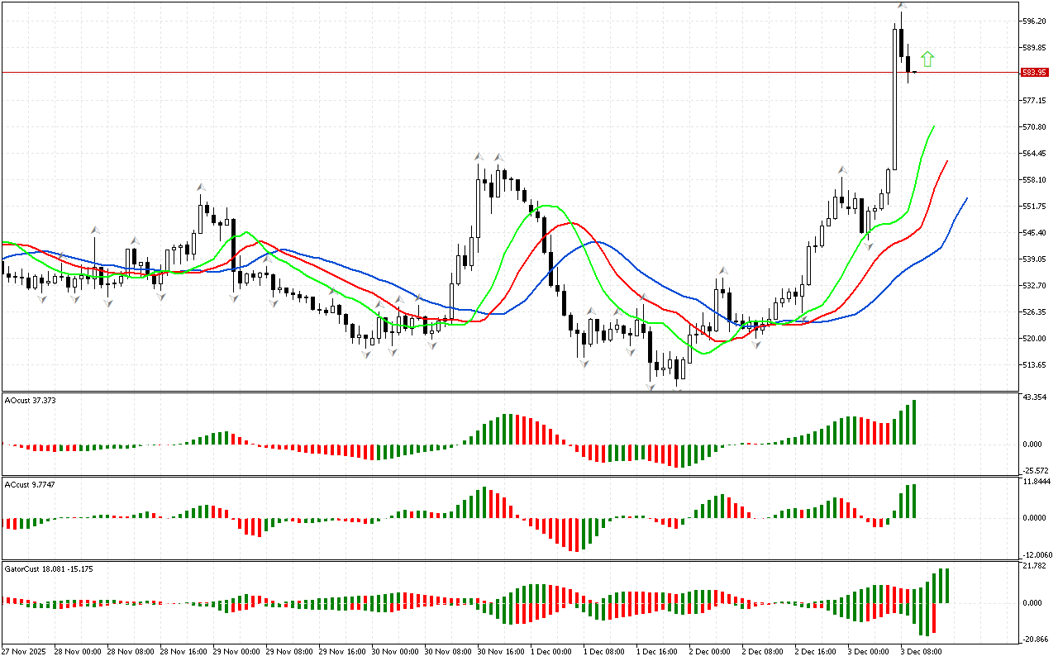
Task: Click the 3 Dec 08:00 time label
Action: click(x=922, y=652)
